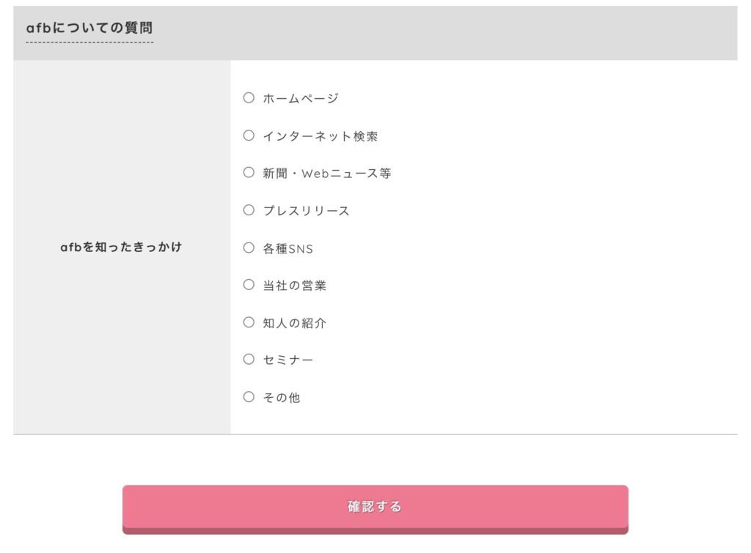Viewport: 751px width, 553px height.
Task: Select the ホームページ radio button
Action: (x=249, y=97)
